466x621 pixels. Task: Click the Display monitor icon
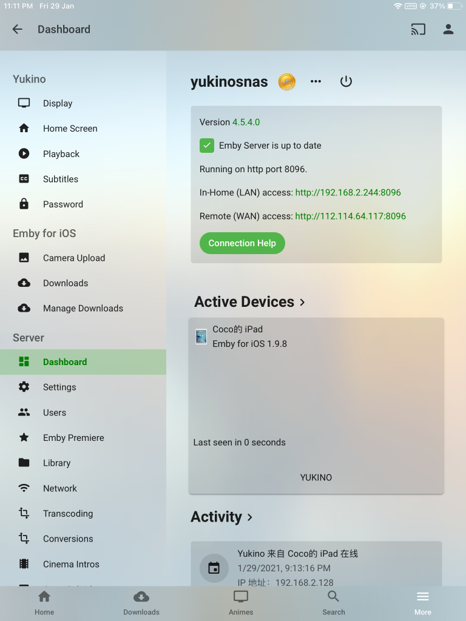click(24, 103)
